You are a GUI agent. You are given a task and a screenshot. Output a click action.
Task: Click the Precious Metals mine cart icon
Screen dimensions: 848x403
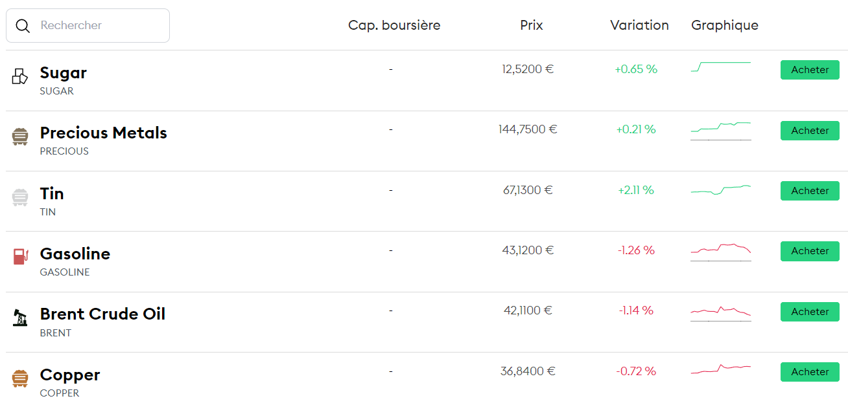20,136
